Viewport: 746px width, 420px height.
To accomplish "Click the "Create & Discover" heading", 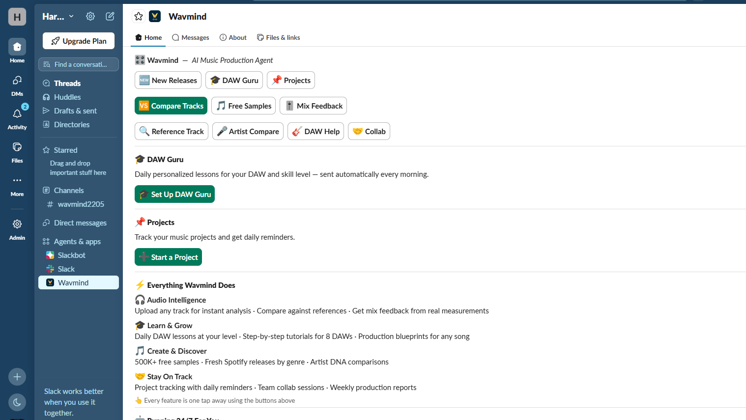I will point(177,351).
